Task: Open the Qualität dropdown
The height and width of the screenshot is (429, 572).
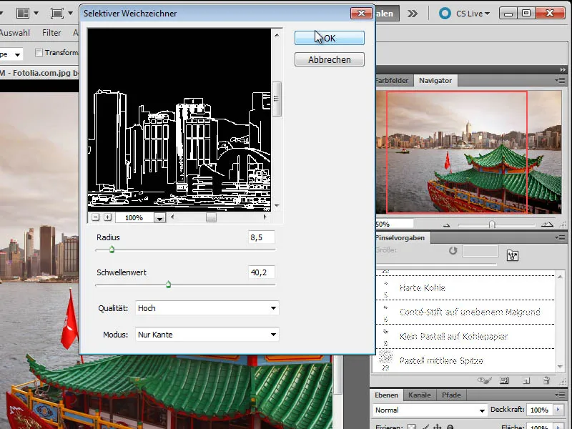Action: click(x=207, y=308)
